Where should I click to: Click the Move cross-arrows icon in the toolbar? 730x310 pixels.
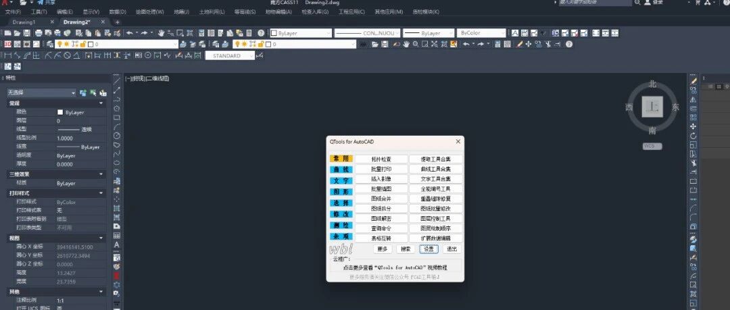[529, 44]
